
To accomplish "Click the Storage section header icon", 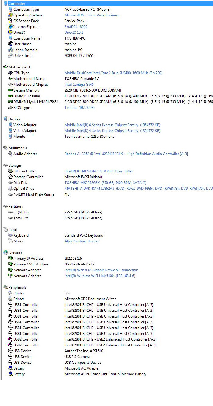I will [5, 165].
